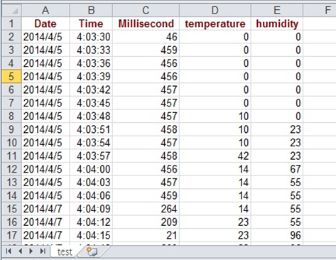Select row 1 header
Screen dimensions: 336x260
(x=11, y=23)
